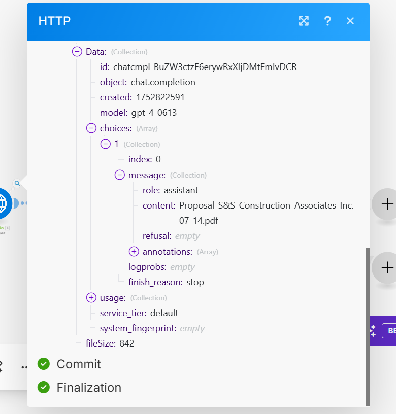
Task: Collapse the Data collection
Action: 77,52
